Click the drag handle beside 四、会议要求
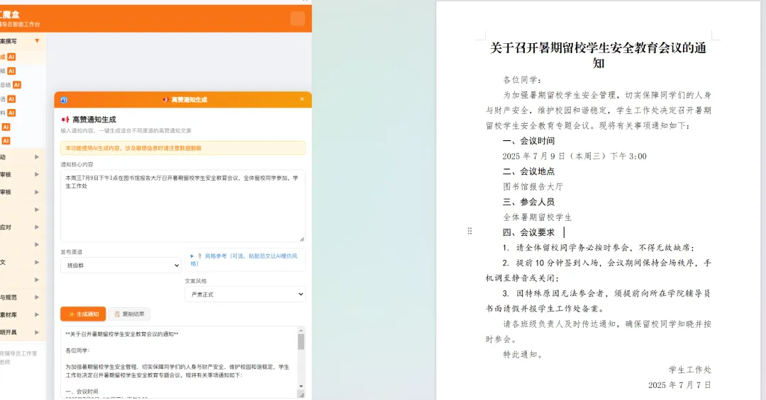The height and width of the screenshot is (400, 766). pos(470,232)
